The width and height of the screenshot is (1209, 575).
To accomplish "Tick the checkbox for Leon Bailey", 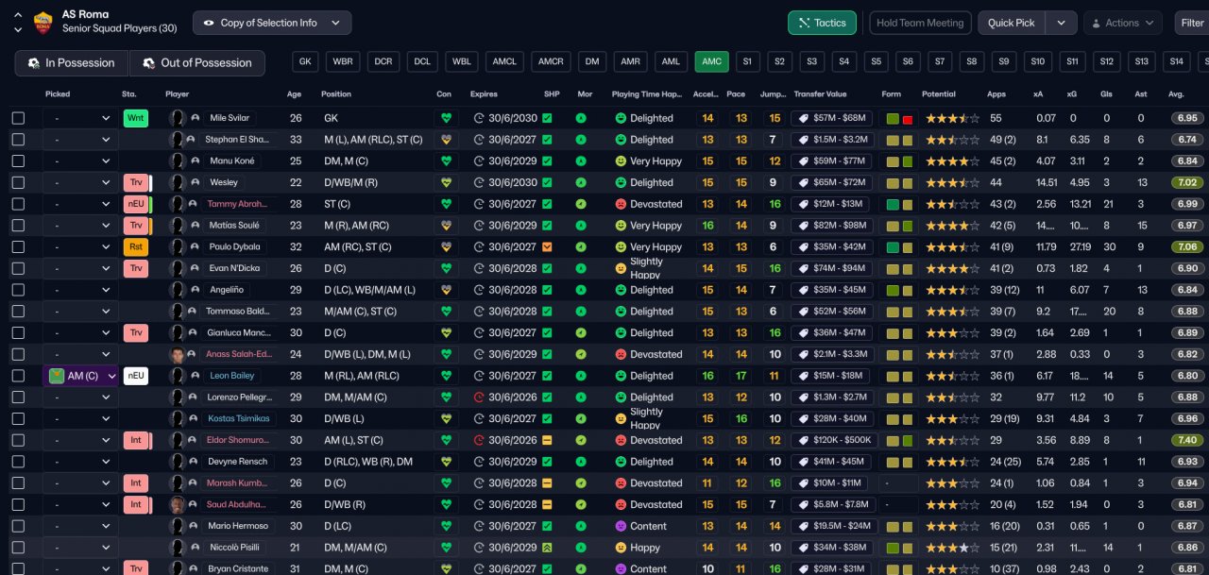I will (x=18, y=376).
